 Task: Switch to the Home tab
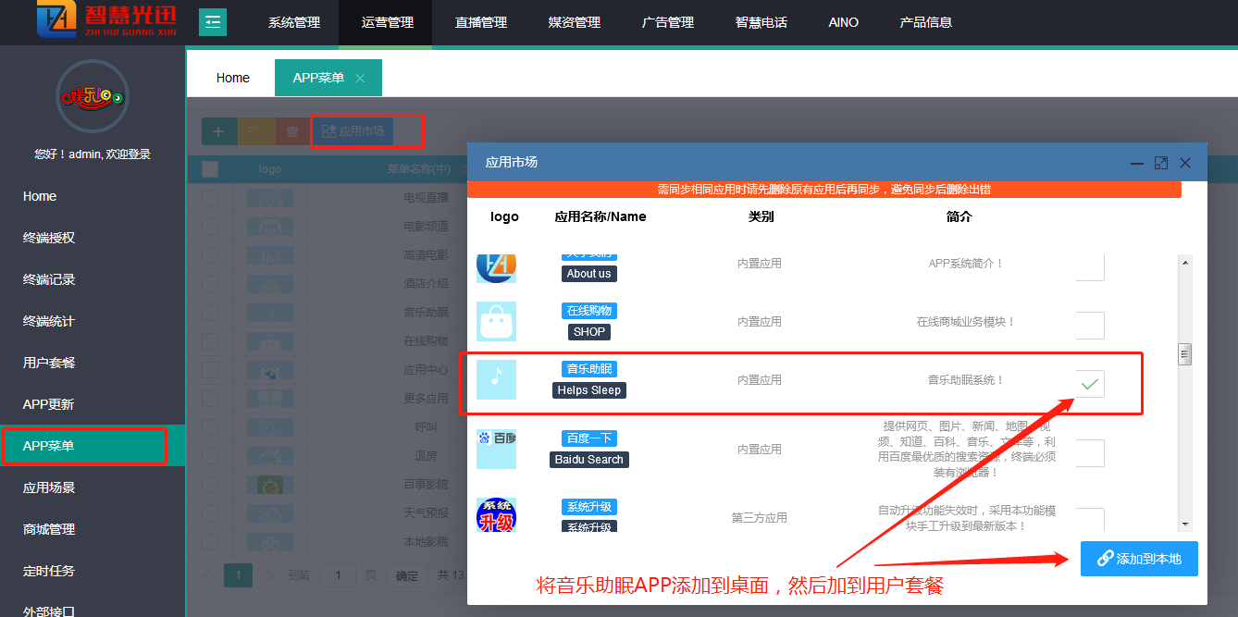pyautogui.click(x=233, y=78)
